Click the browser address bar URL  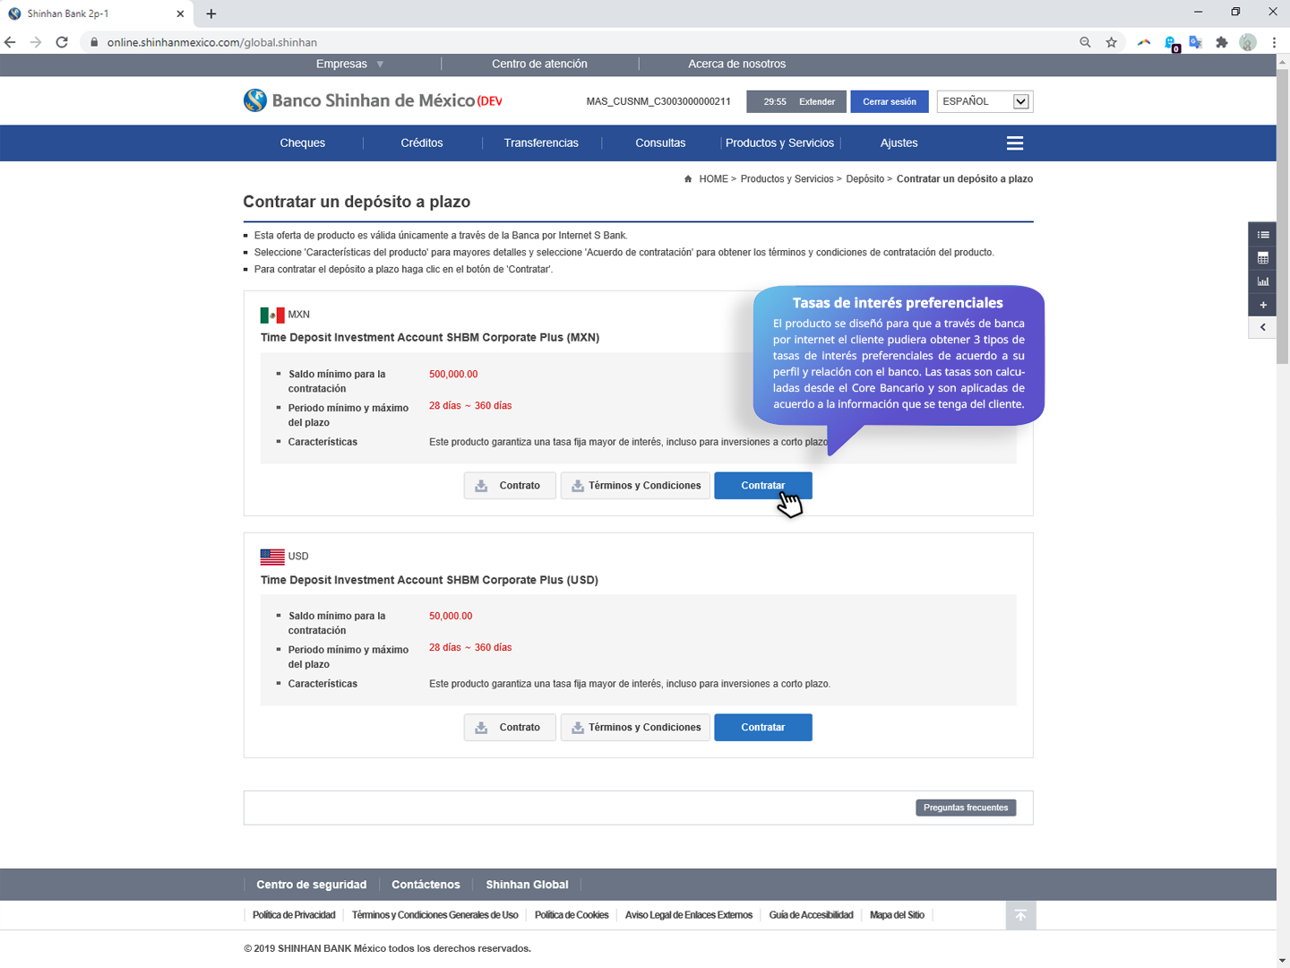(212, 42)
